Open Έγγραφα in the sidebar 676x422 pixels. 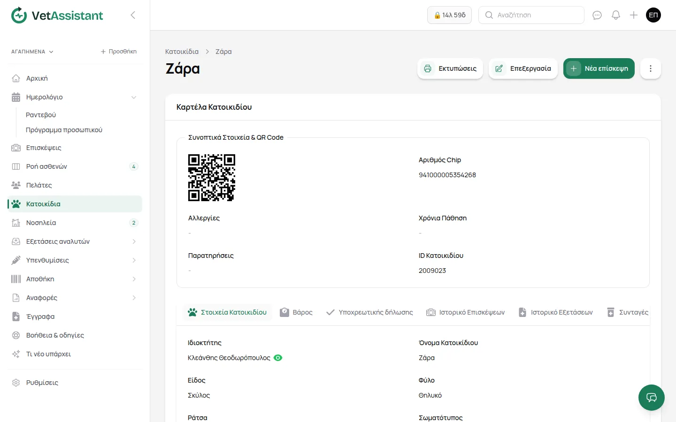(x=75, y=316)
